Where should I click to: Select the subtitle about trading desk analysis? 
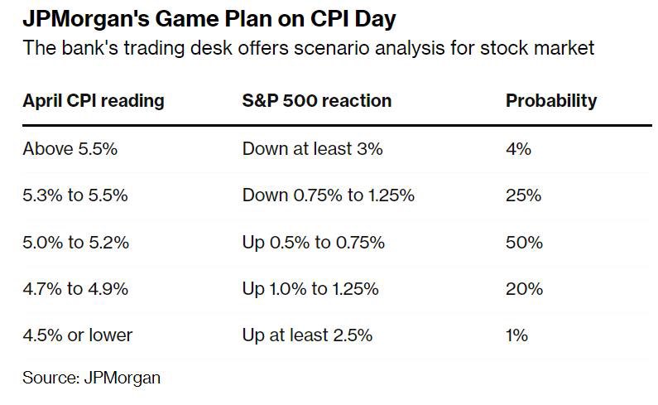(309, 48)
